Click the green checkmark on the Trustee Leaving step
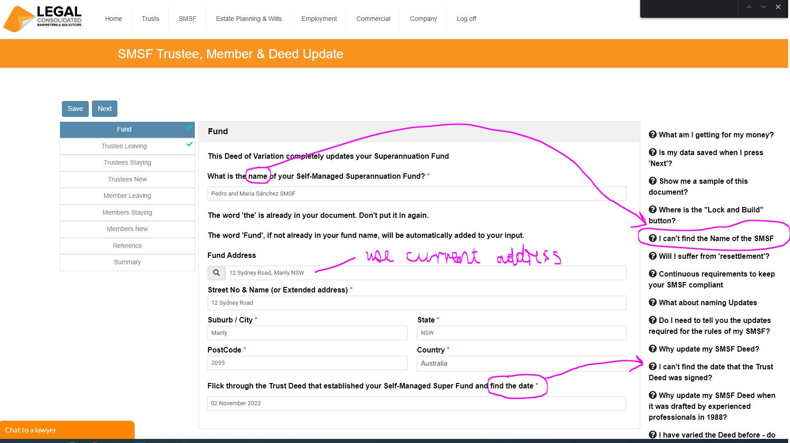 click(188, 145)
